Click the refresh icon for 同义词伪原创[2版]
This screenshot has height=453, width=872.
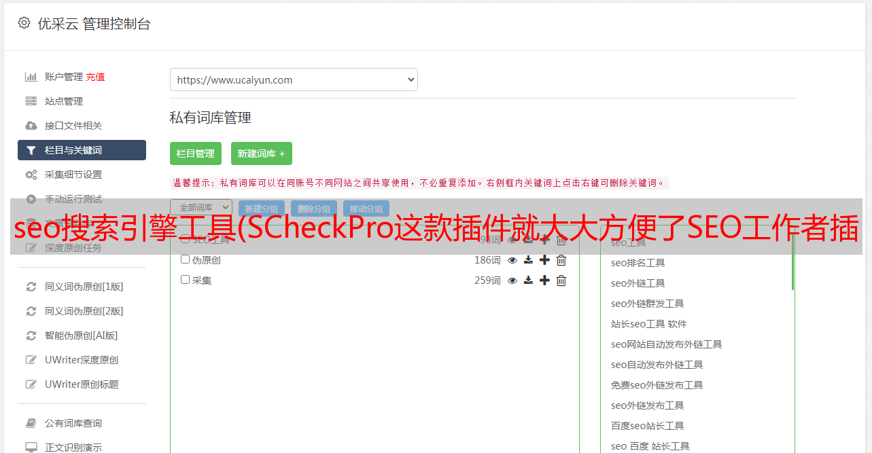pyautogui.click(x=31, y=311)
